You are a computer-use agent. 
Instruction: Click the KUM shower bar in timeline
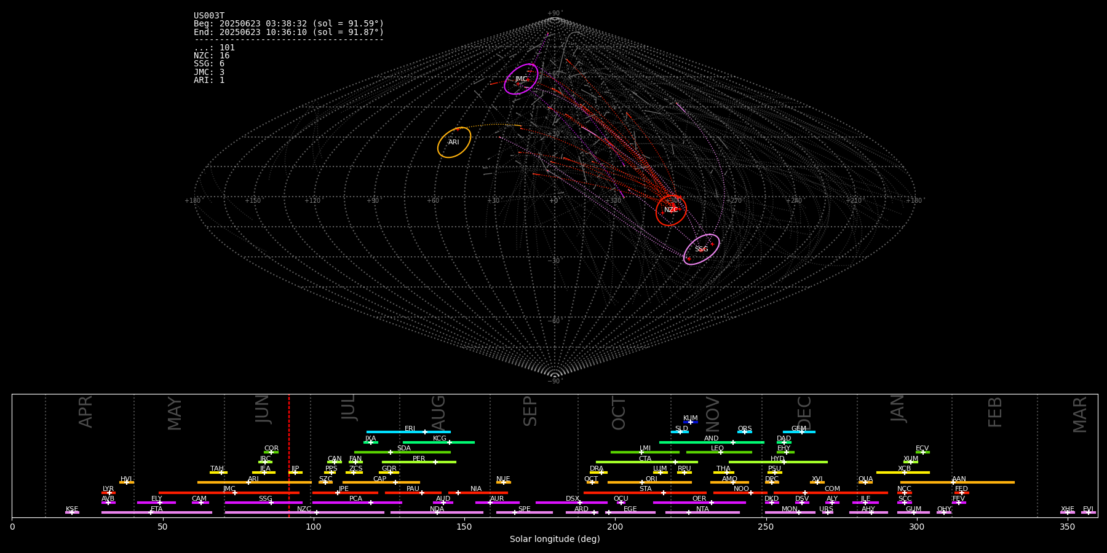pos(691,422)
